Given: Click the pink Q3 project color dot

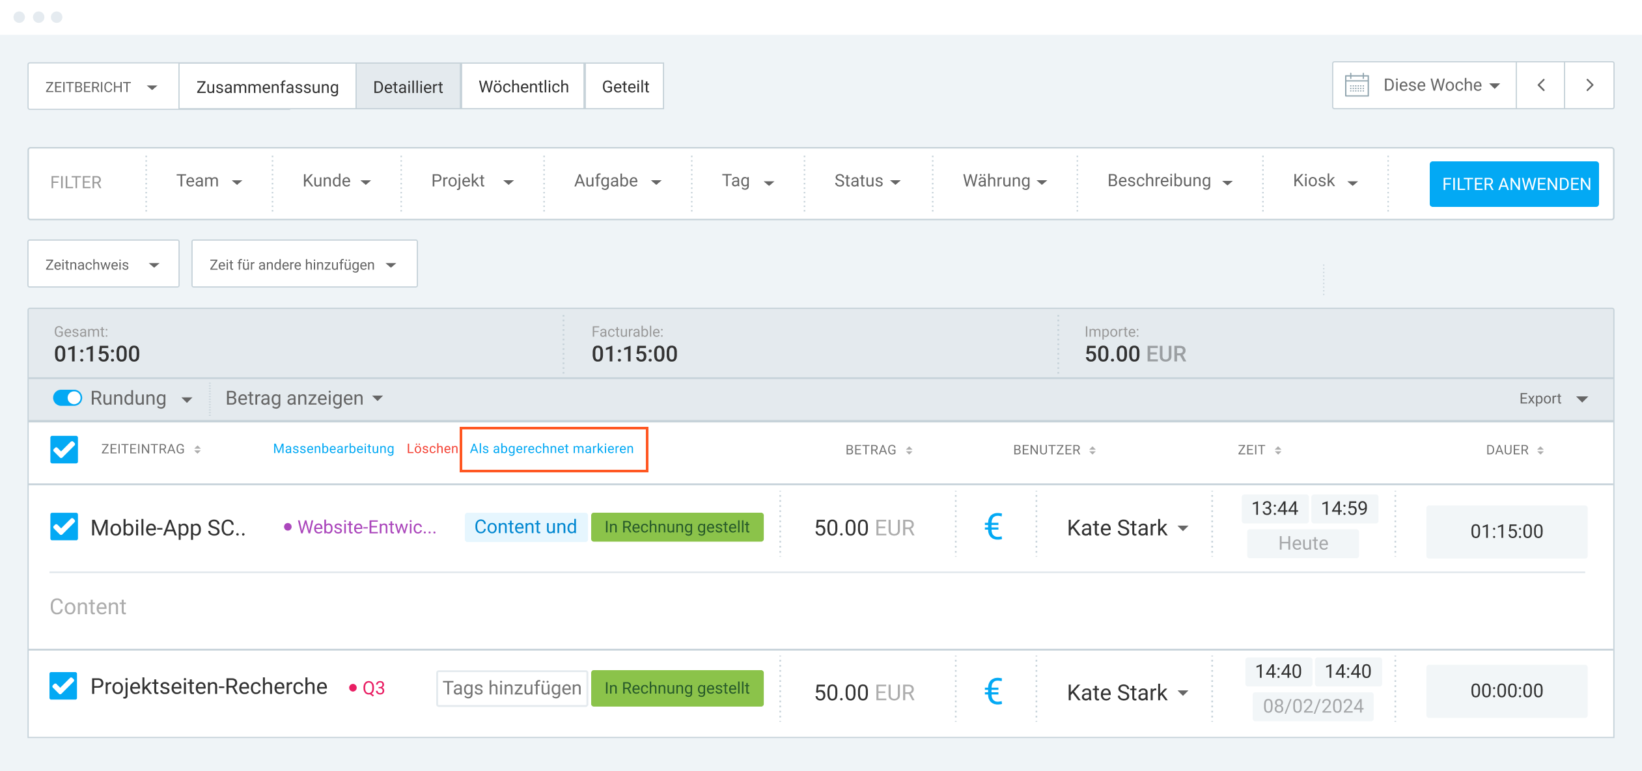Looking at the screenshot, I should [x=353, y=688].
